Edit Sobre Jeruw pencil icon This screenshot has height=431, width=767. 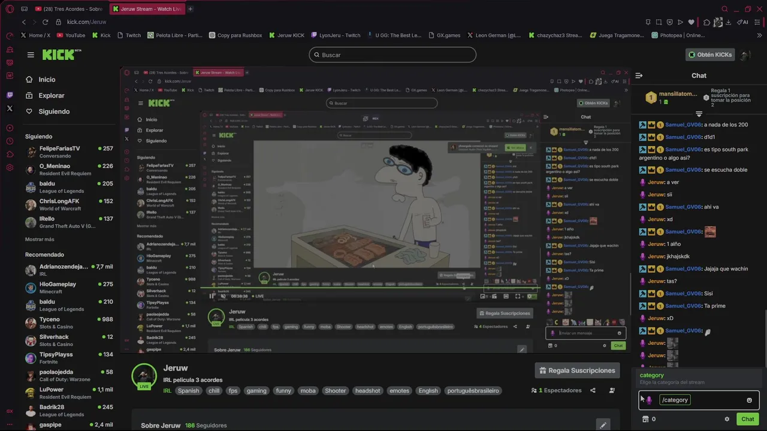click(x=603, y=425)
